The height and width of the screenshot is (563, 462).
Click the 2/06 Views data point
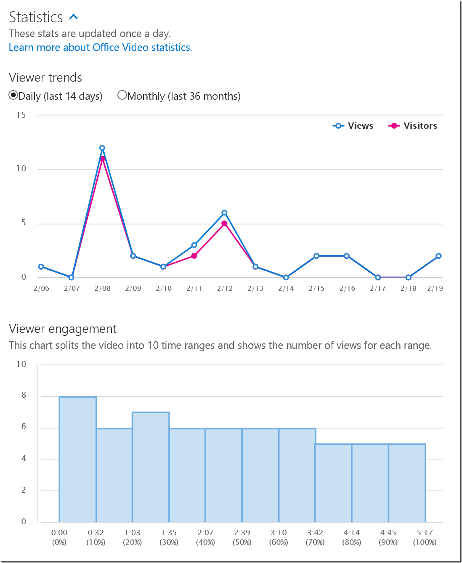(41, 267)
